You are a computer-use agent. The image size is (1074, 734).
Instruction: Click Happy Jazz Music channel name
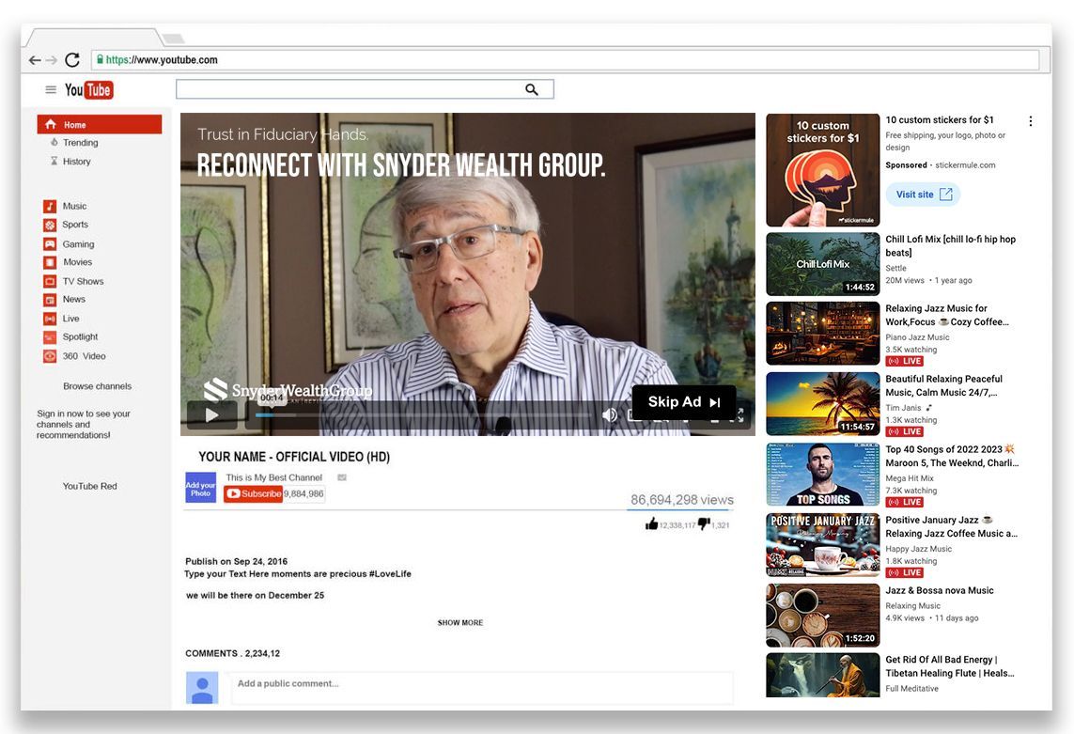tap(918, 548)
